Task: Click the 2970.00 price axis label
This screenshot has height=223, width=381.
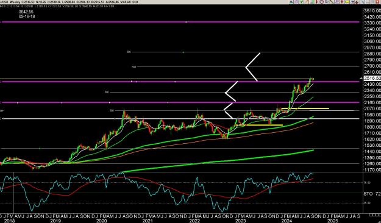Action: click(x=372, y=48)
